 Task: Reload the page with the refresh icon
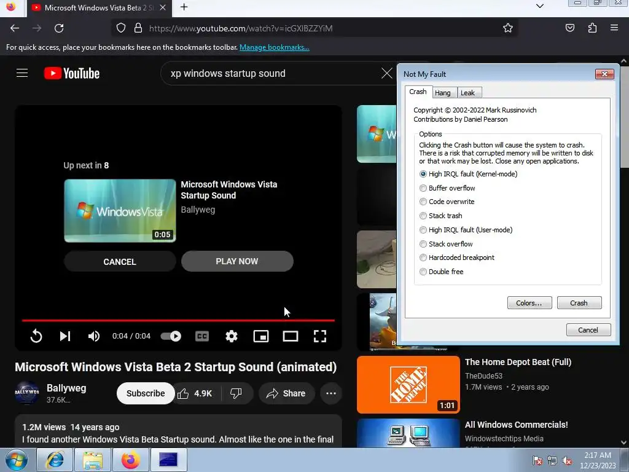coord(59,28)
